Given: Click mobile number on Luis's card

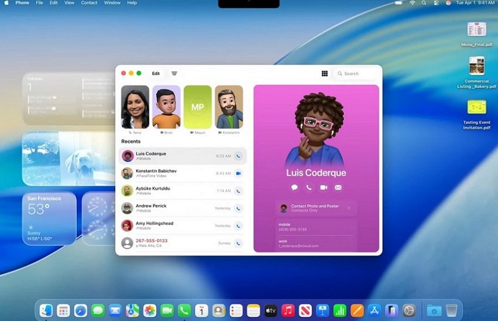Looking at the screenshot, I should click(292, 229).
